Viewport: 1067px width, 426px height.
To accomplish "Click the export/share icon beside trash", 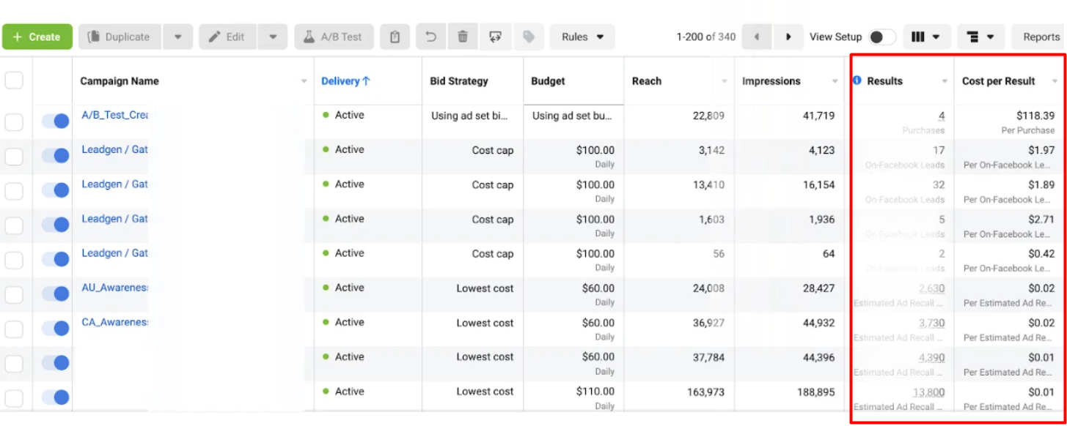I will 495,37.
